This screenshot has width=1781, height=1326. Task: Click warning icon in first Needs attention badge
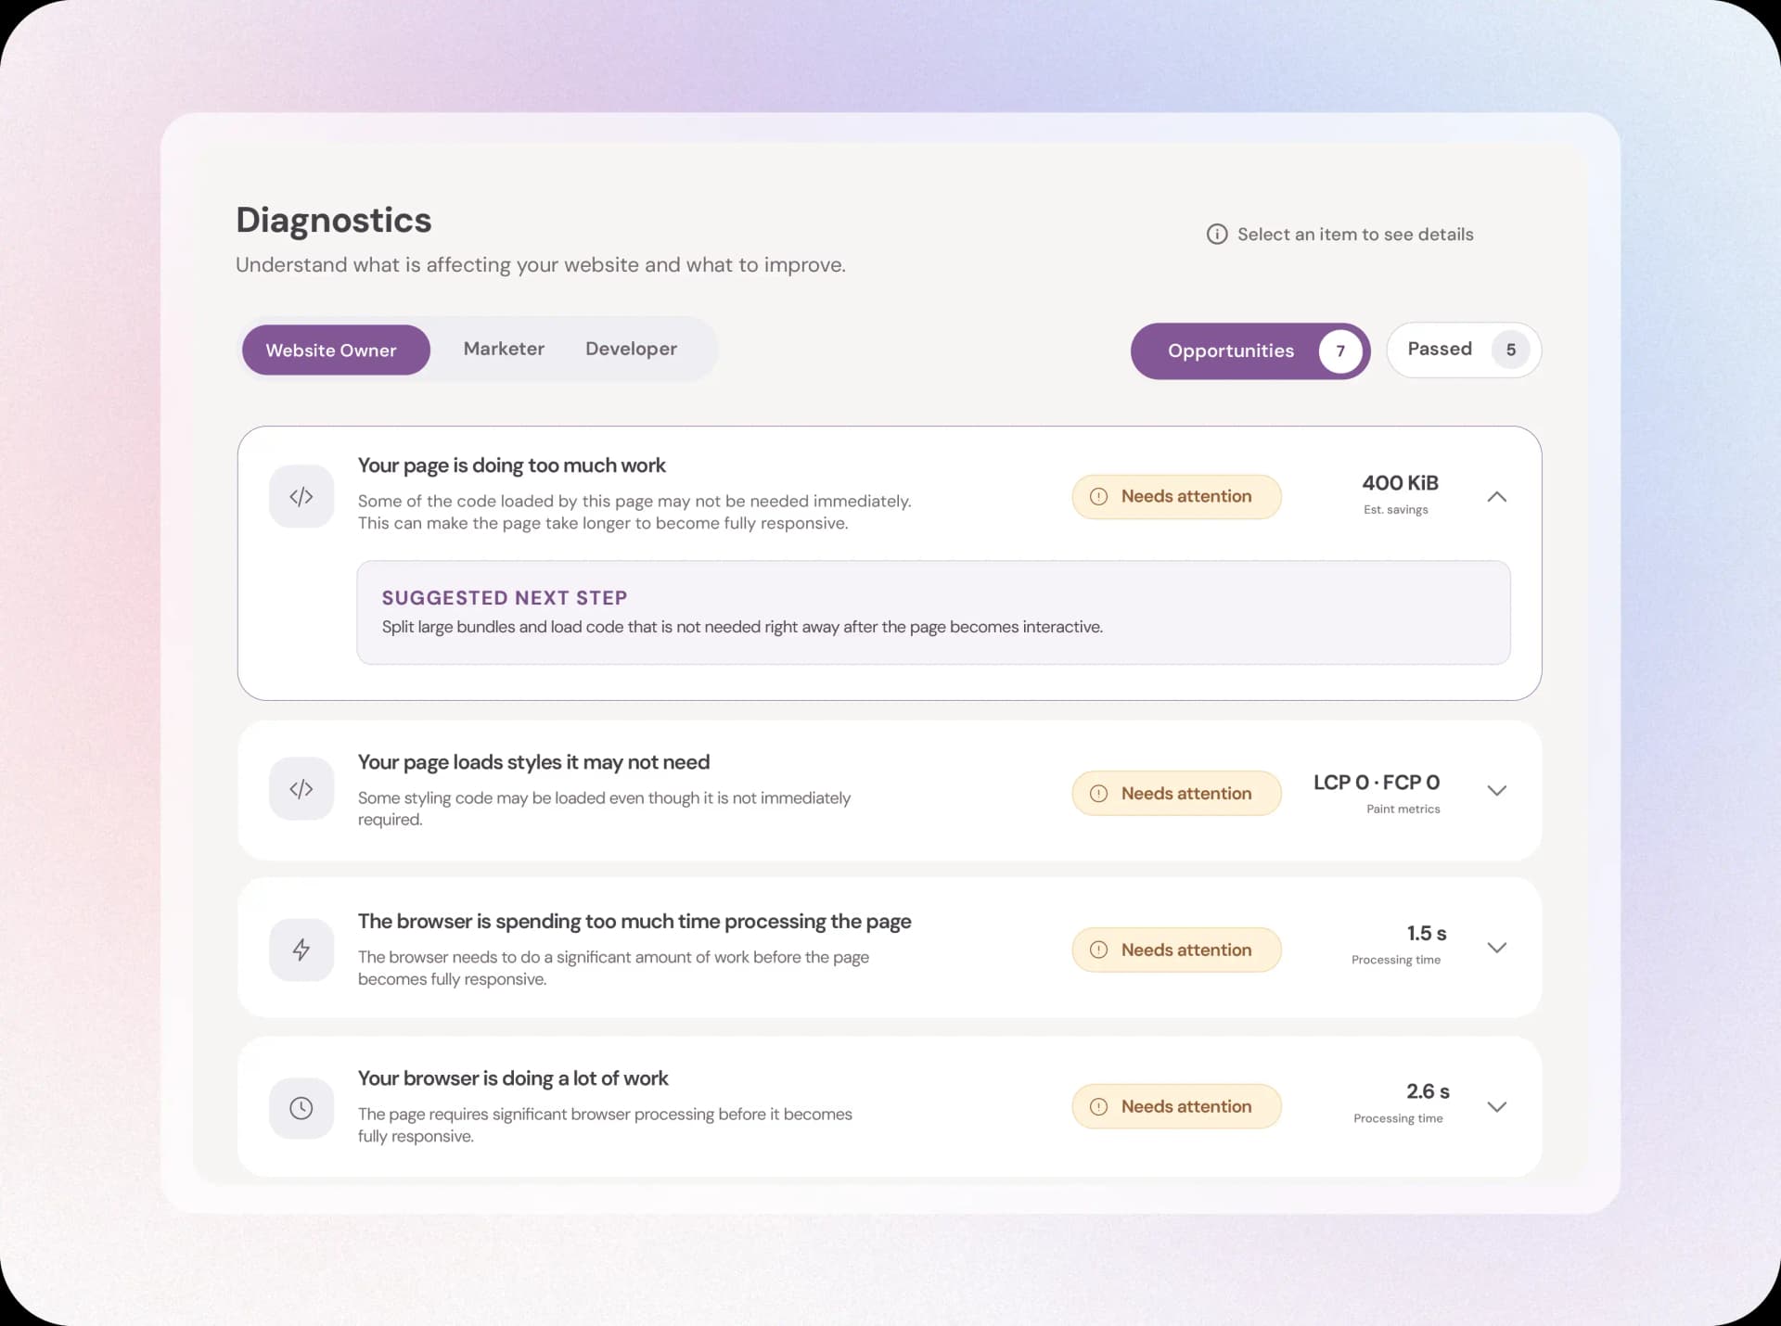click(x=1099, y=497)
